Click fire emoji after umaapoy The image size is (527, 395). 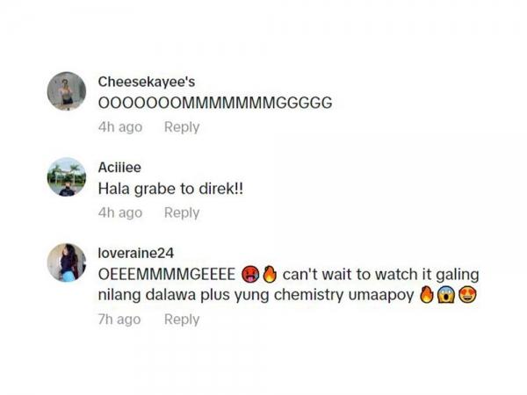coord(427,295)
